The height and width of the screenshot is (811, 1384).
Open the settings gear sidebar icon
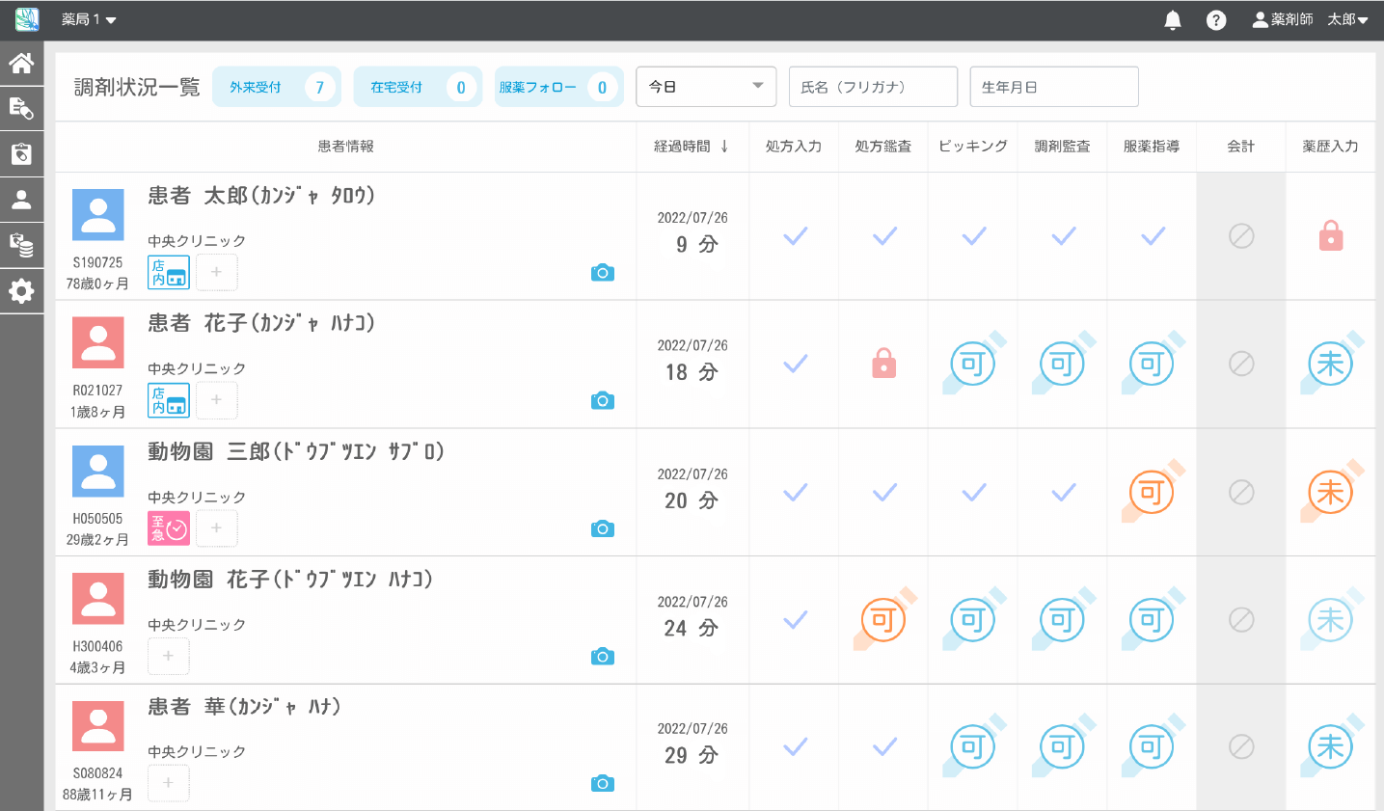point(21,291)
